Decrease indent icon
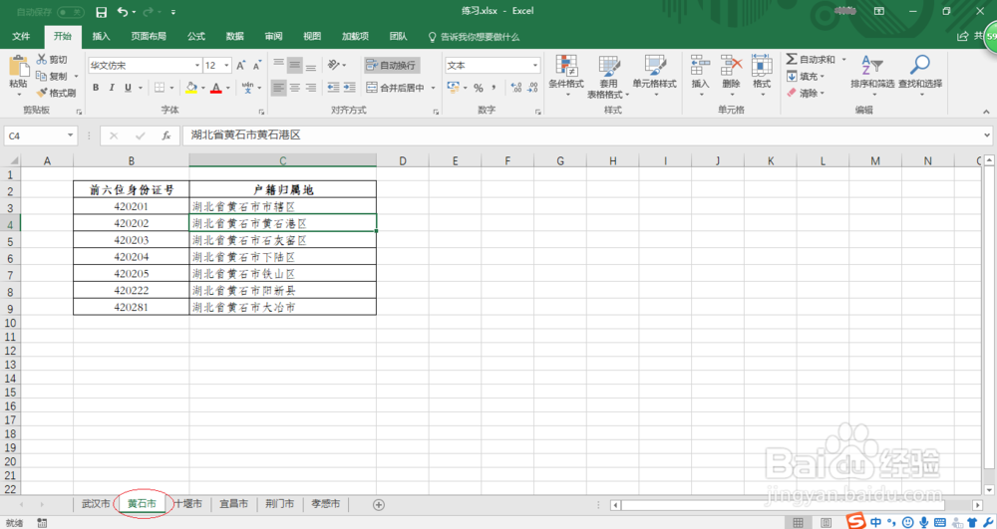 (333, 88)
